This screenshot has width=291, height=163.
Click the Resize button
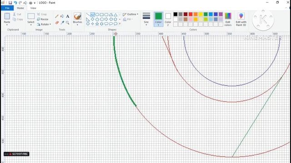[43, 19]
